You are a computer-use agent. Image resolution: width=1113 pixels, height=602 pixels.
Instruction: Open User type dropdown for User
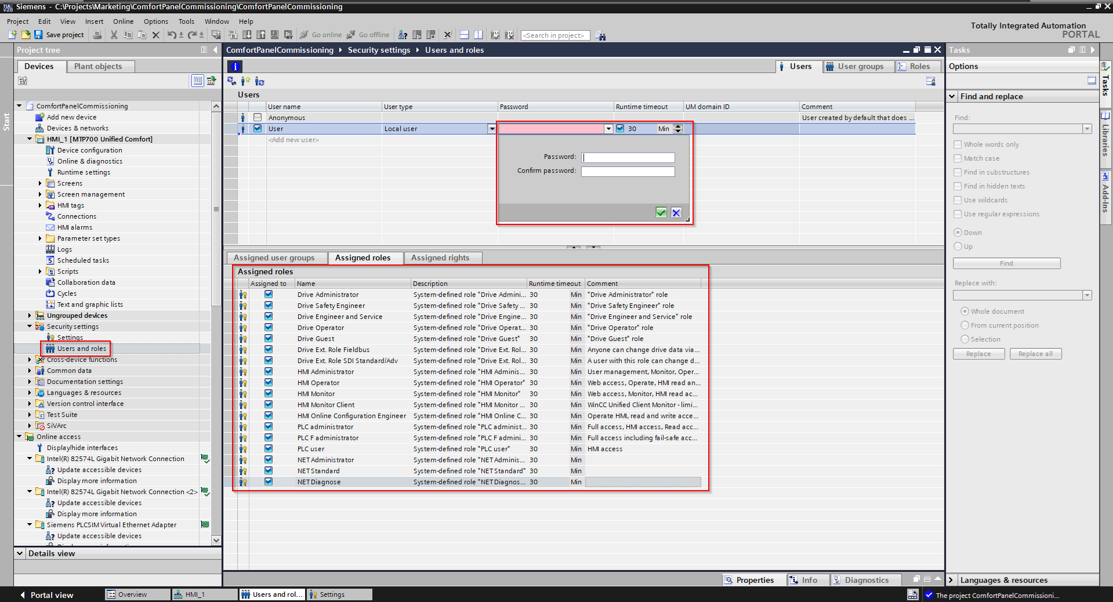click(x=492, y=129)
